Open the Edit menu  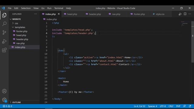tap(16, 8)
